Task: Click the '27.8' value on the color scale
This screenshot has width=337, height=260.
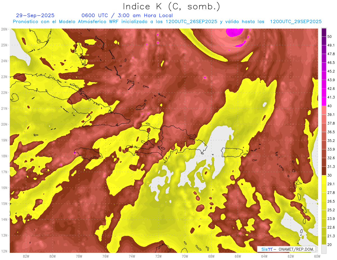Action: (x=331, y=193)
